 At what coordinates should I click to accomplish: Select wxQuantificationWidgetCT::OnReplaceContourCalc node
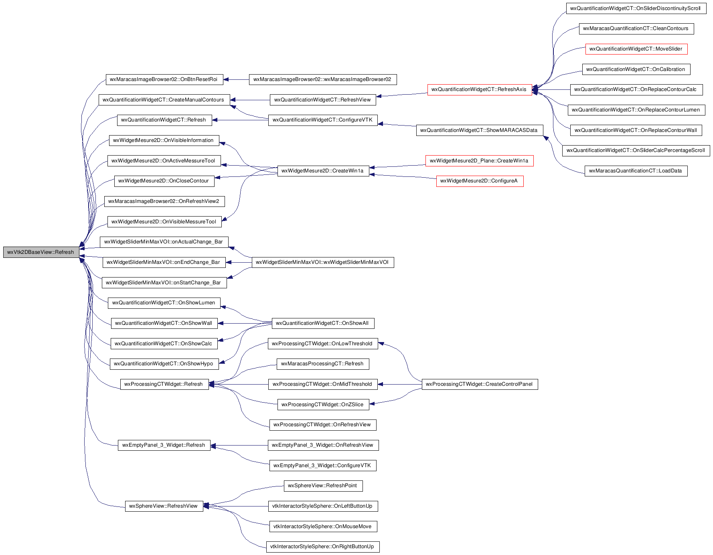[x=636, y=89]
